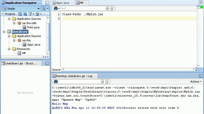Select the UseLibrary project

tap(20, 32)
